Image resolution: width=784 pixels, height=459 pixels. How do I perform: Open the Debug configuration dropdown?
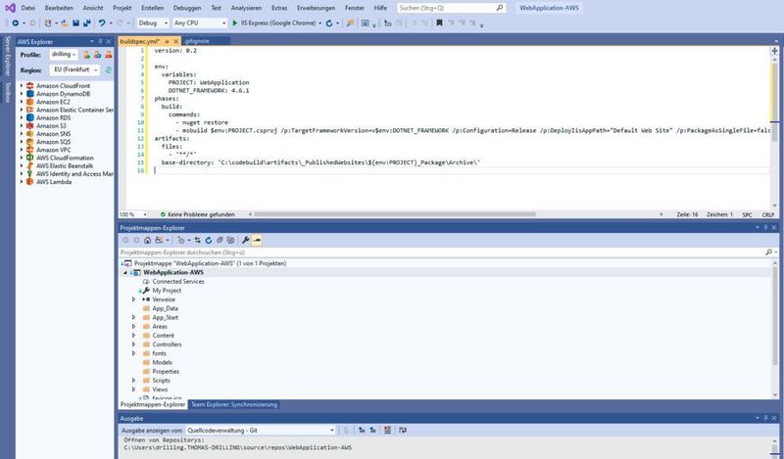(x=153, y=23)
